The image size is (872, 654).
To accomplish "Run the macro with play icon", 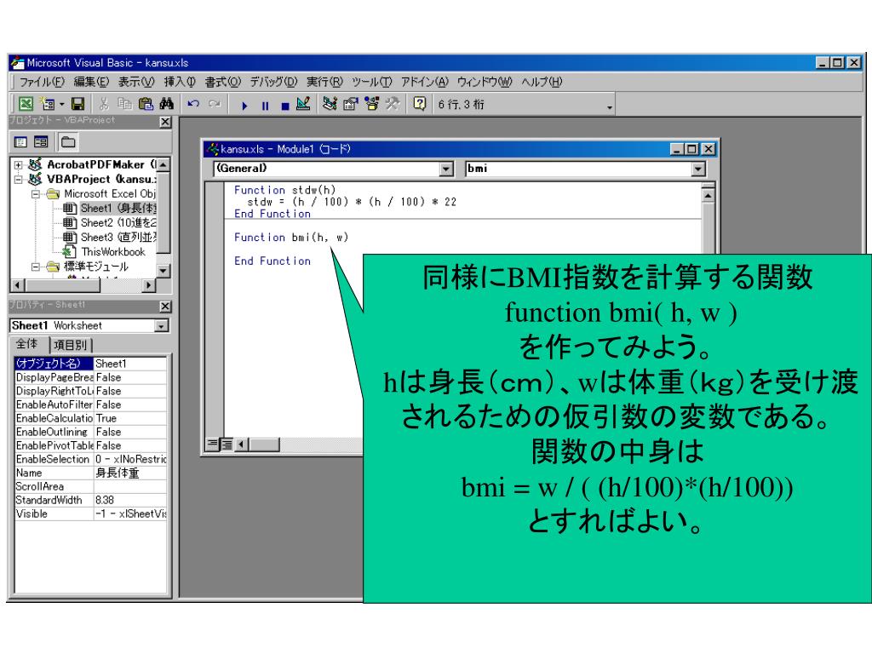I will click(244, 106).
